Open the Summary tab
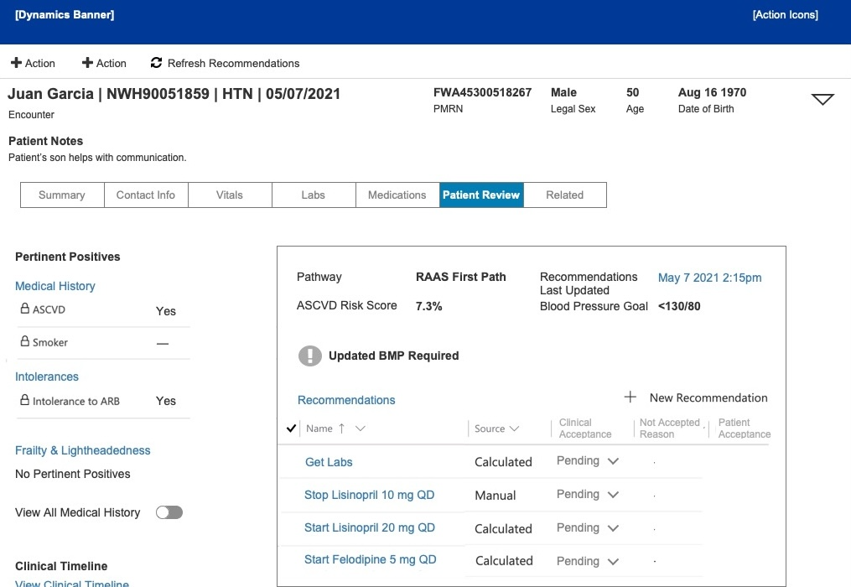This screenshot has width=851, height=587. point(62,195)
